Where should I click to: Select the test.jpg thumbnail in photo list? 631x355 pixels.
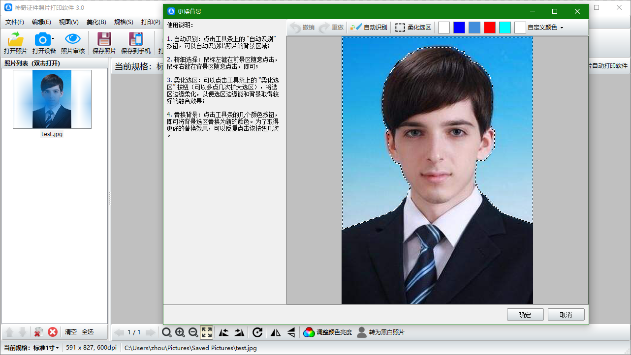coord(52,99)
